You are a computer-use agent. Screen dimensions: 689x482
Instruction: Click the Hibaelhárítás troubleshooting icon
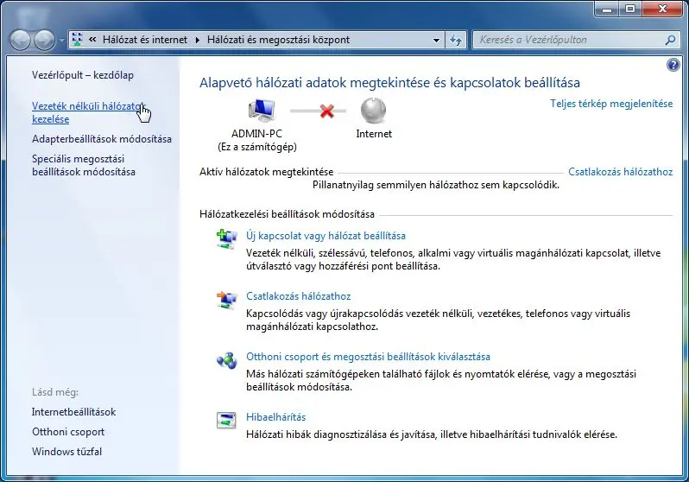pyautogui.click(x=226, y=422)
